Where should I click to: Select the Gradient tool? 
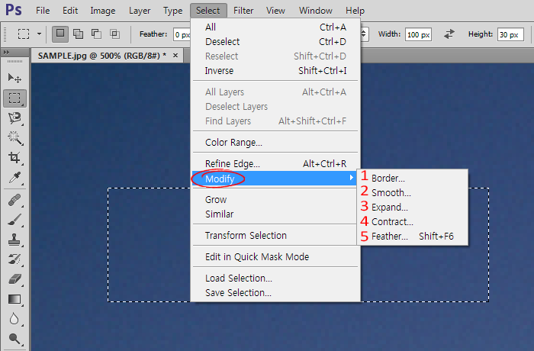click(14, 299)
